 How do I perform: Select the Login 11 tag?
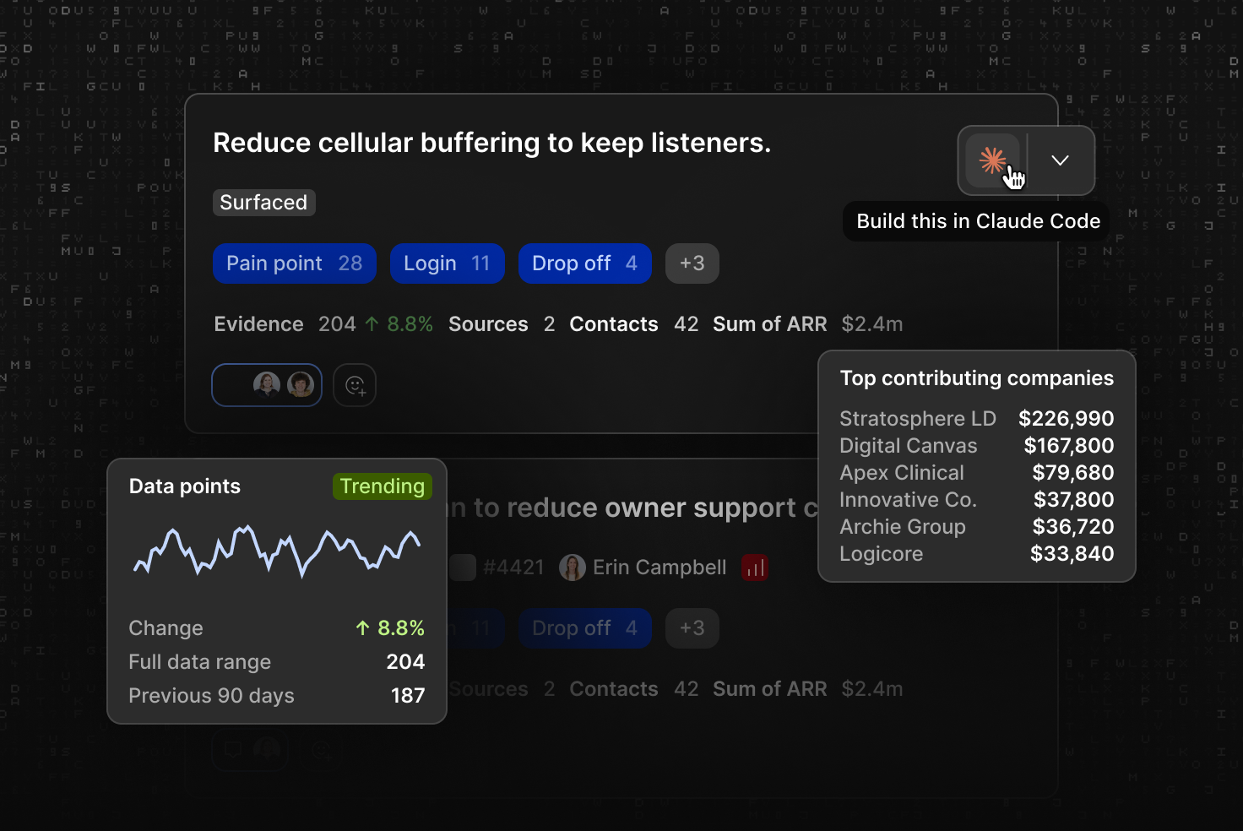click(x=447, y=263)
